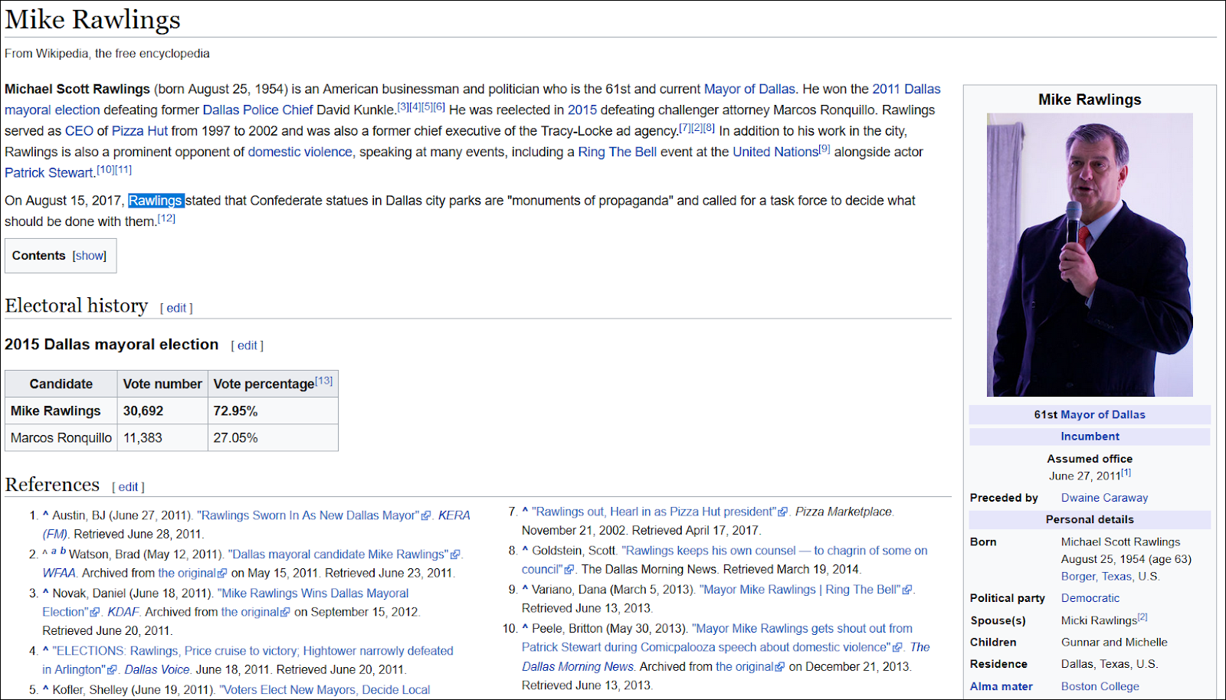Open citation [12] after the Confederate statues sentence
The image size is (1226, 700).
coord(166,218)
